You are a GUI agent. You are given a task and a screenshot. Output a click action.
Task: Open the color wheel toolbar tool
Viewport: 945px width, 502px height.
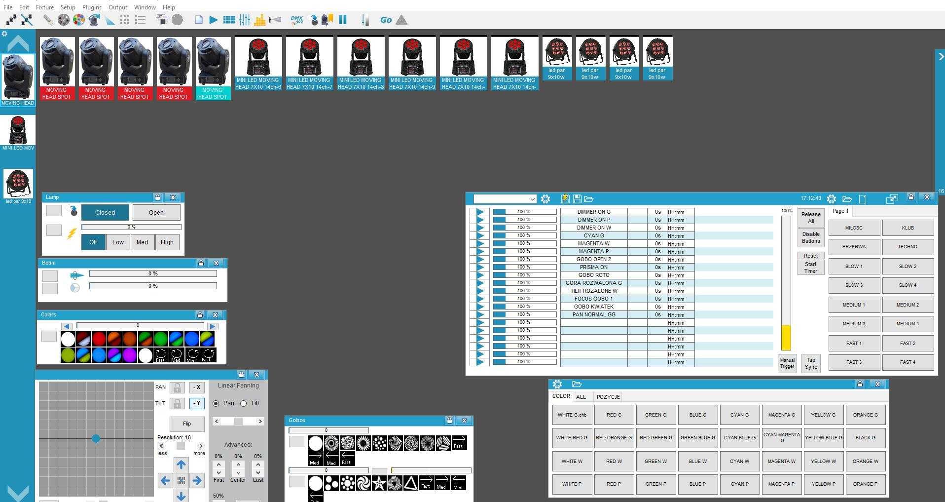[78, 20]
